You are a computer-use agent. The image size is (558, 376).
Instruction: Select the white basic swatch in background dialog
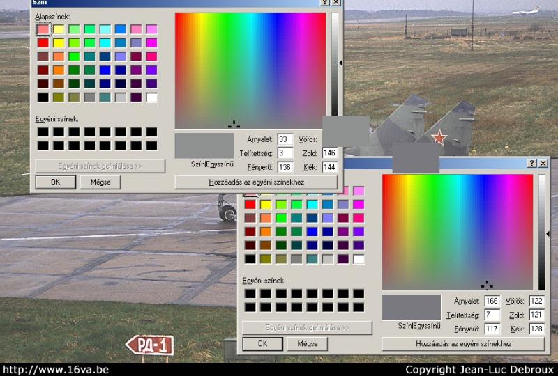pyautogui.click(x=359, y=259)
